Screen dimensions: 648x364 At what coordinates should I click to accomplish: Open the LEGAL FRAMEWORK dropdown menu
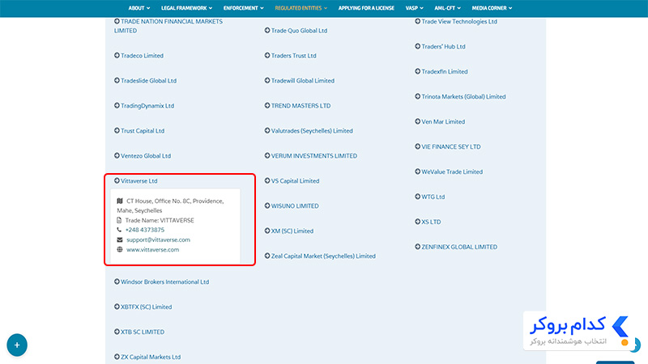tap(186, 8)
